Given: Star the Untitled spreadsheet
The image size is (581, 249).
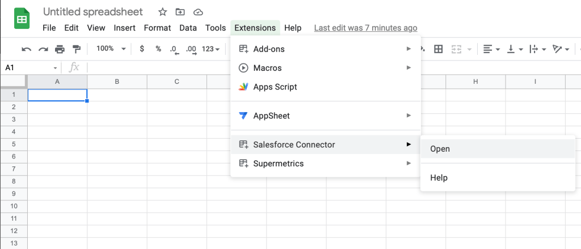Looking at the screenshot, I should (162, 12).
